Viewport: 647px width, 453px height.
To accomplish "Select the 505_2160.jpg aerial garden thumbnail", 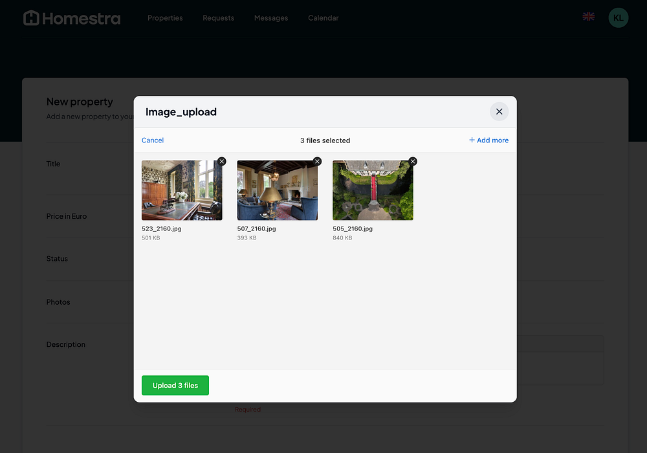I will [x=373, y=190].
